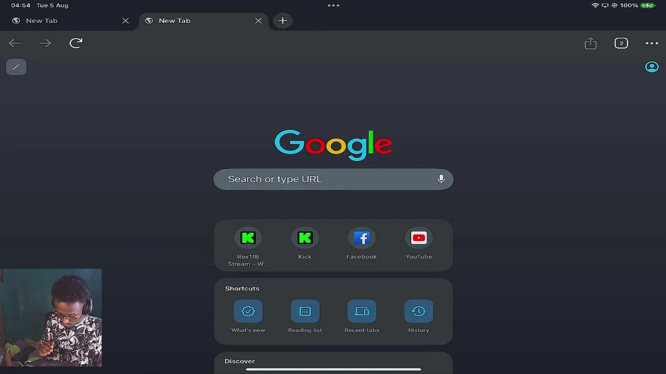The width and height of the screenshot is (666, 374).
Task: Click the Google logo
Action: [x=334, y=144]
